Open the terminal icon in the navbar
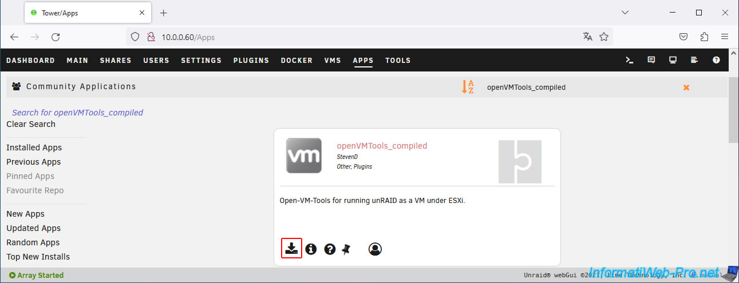 [629, 60]
